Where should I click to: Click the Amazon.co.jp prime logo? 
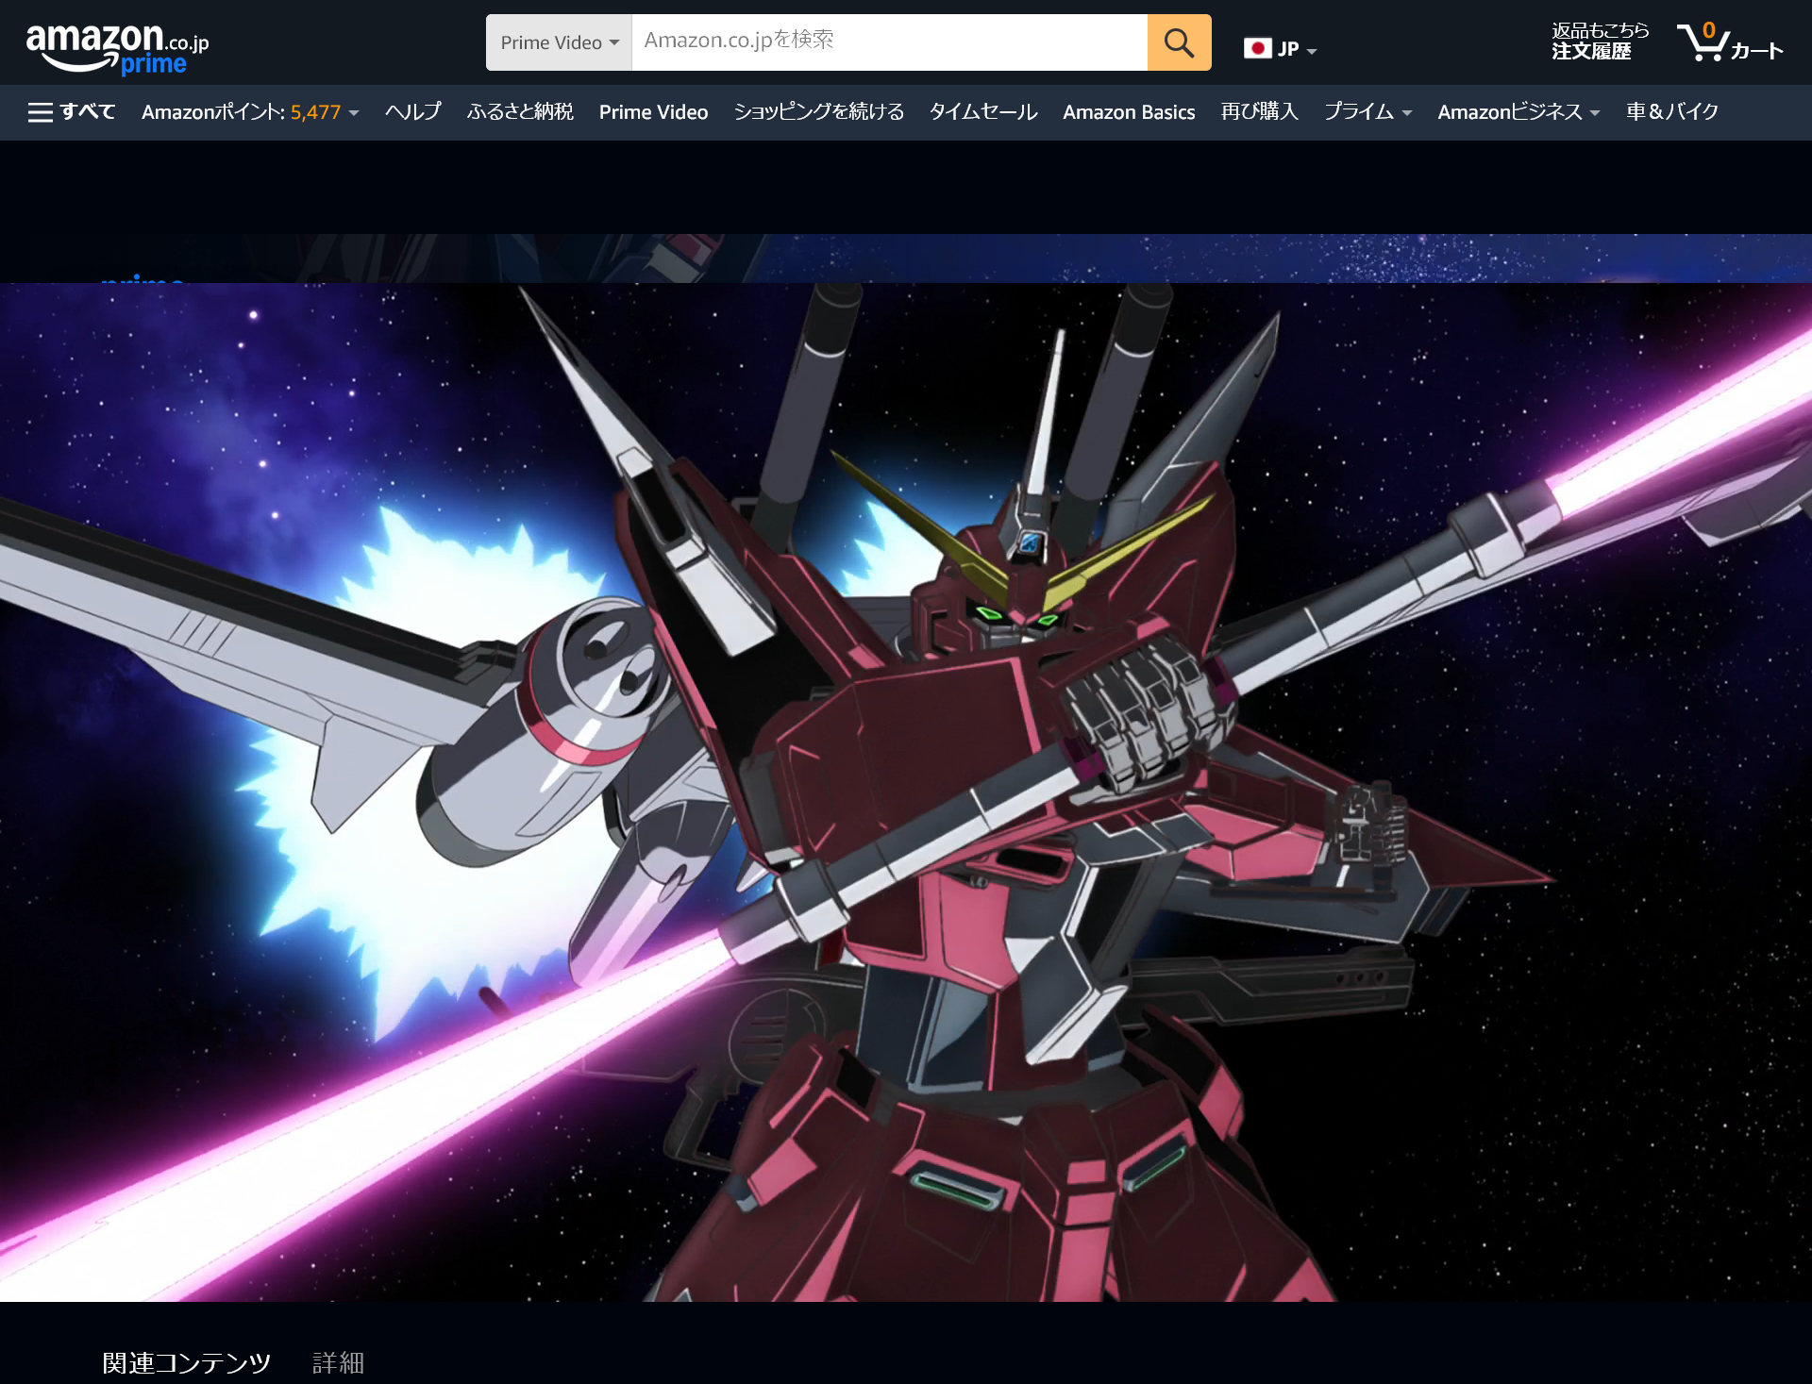coord(118,48)
